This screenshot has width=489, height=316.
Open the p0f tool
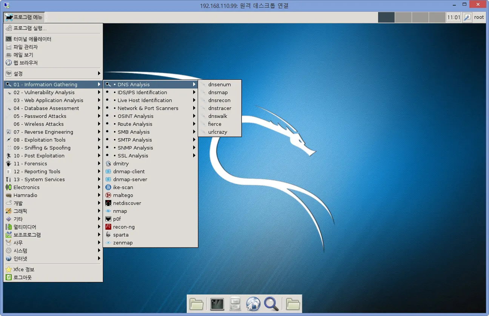[116, 219]
